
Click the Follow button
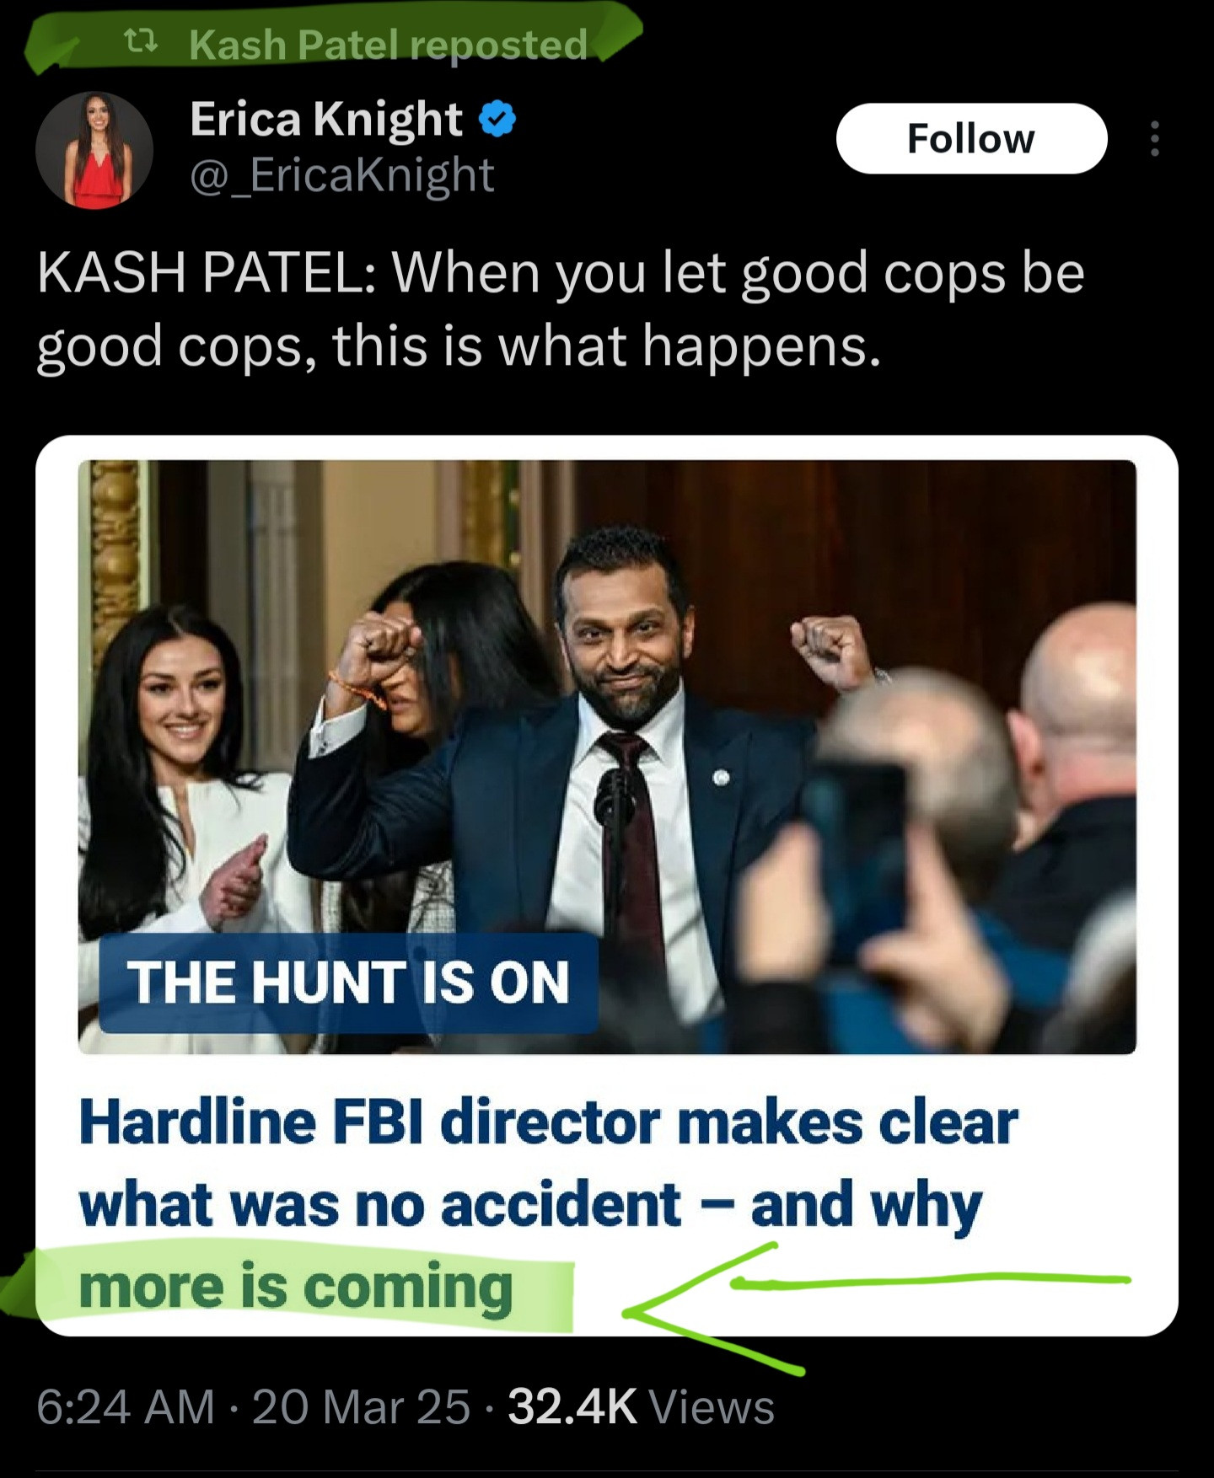tap(971, 138)
